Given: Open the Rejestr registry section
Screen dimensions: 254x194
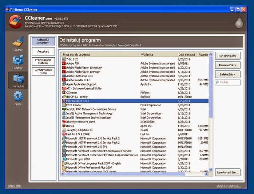Looking at the screenshot, I should click(18, 62).
